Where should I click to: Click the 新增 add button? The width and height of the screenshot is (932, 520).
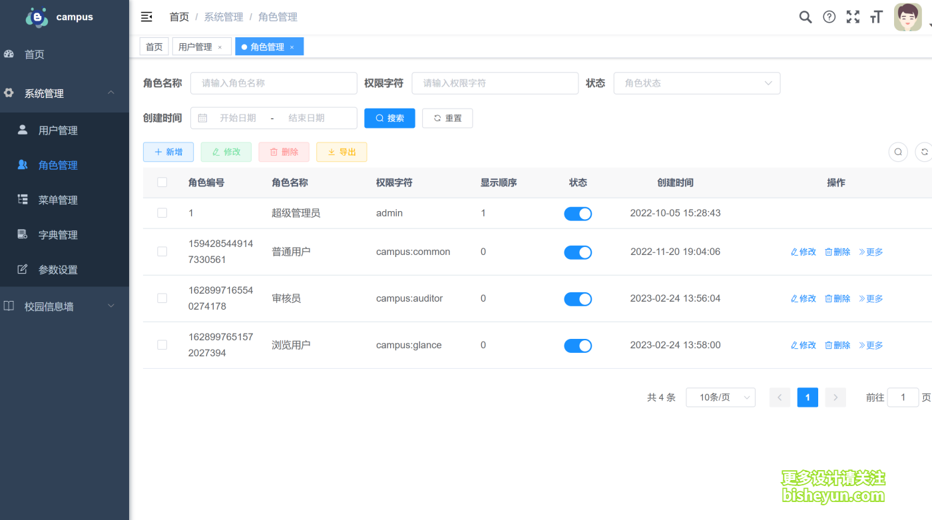pos(168,152)
